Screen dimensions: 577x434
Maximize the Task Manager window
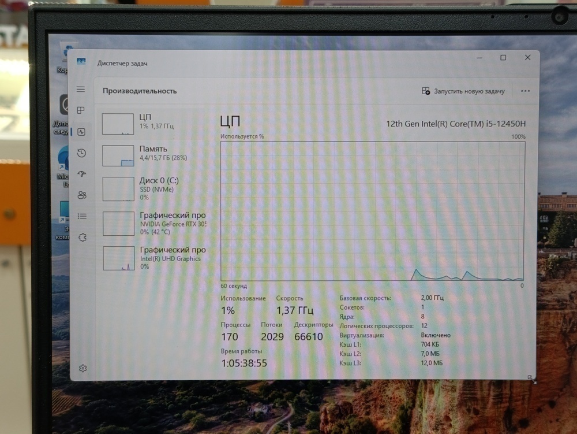point(503,58)
